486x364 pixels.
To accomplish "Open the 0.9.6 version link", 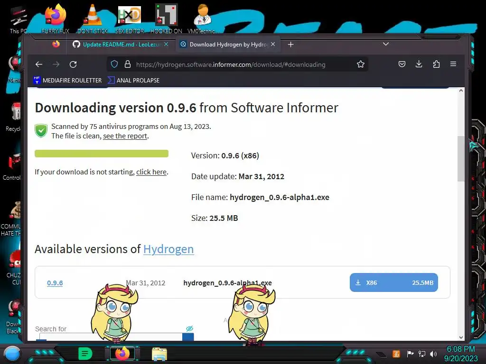I will pyautogui.click(x=55, y=282).
